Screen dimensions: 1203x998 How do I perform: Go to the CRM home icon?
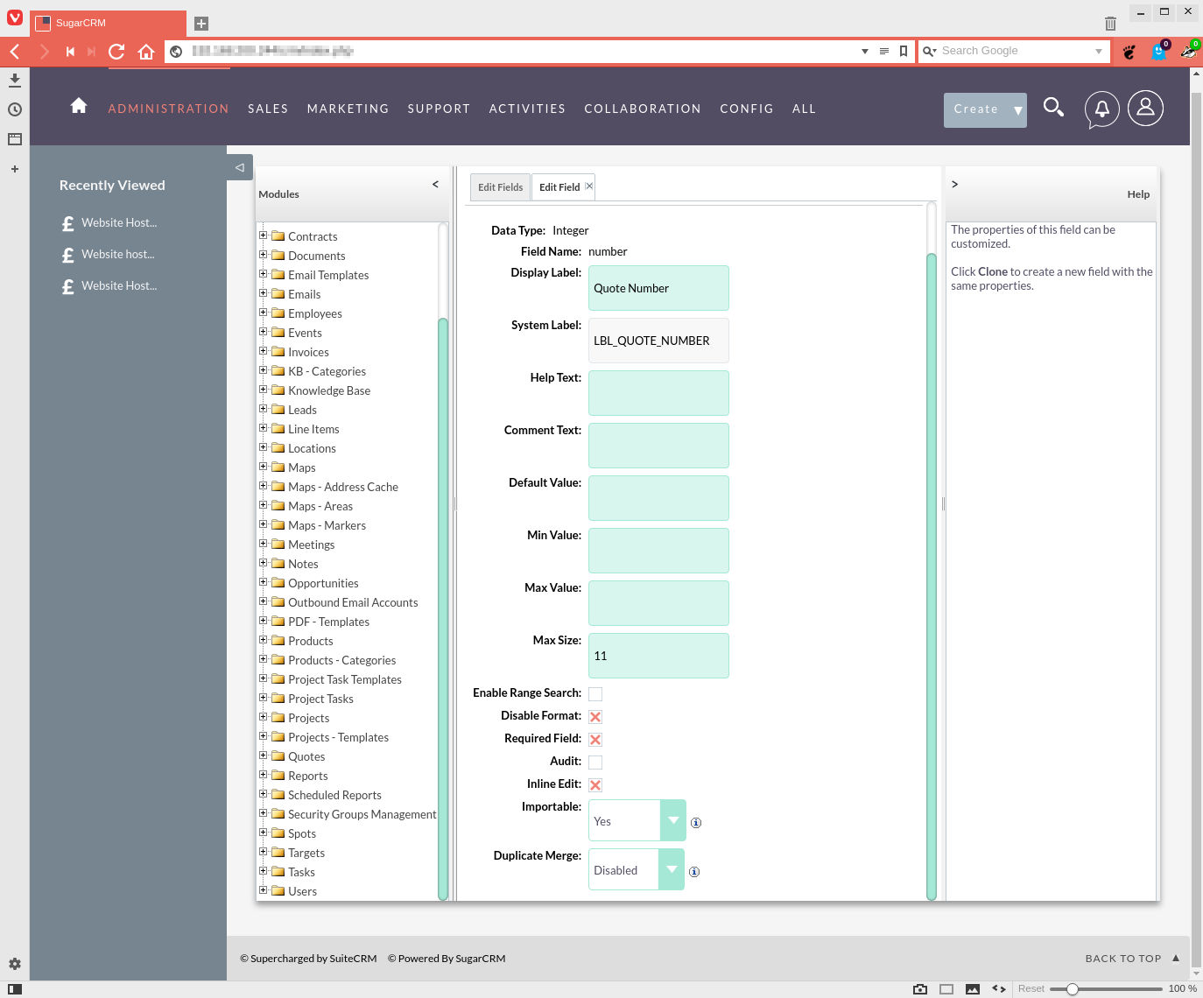tap(79, 106)
